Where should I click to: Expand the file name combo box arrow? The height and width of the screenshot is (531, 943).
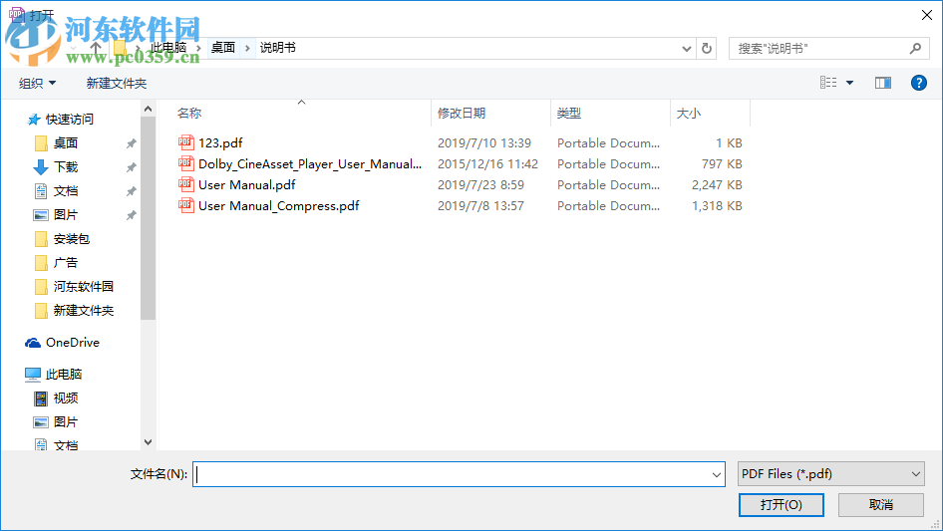717,474
